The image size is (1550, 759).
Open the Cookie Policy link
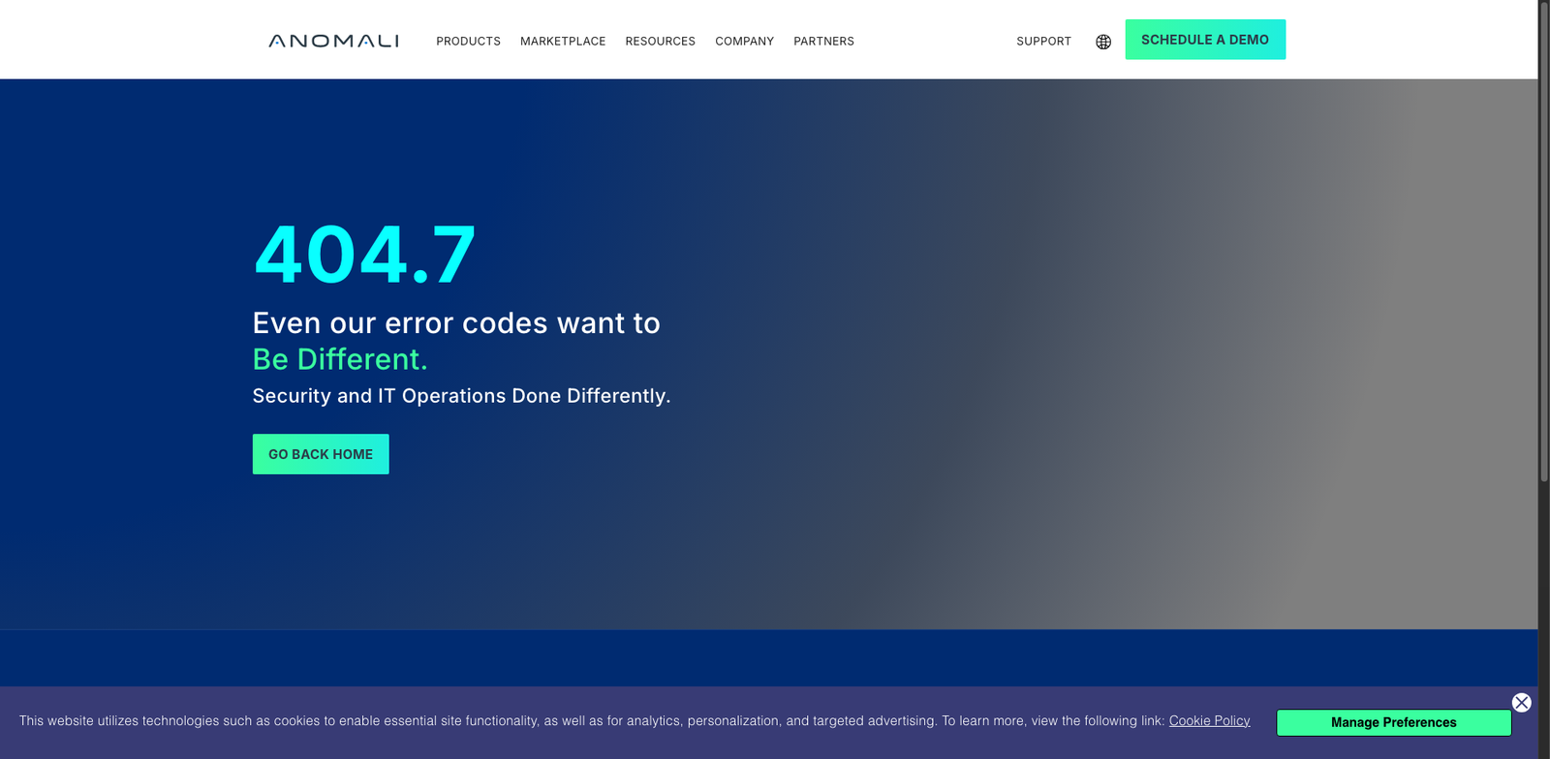(1209, 720)
